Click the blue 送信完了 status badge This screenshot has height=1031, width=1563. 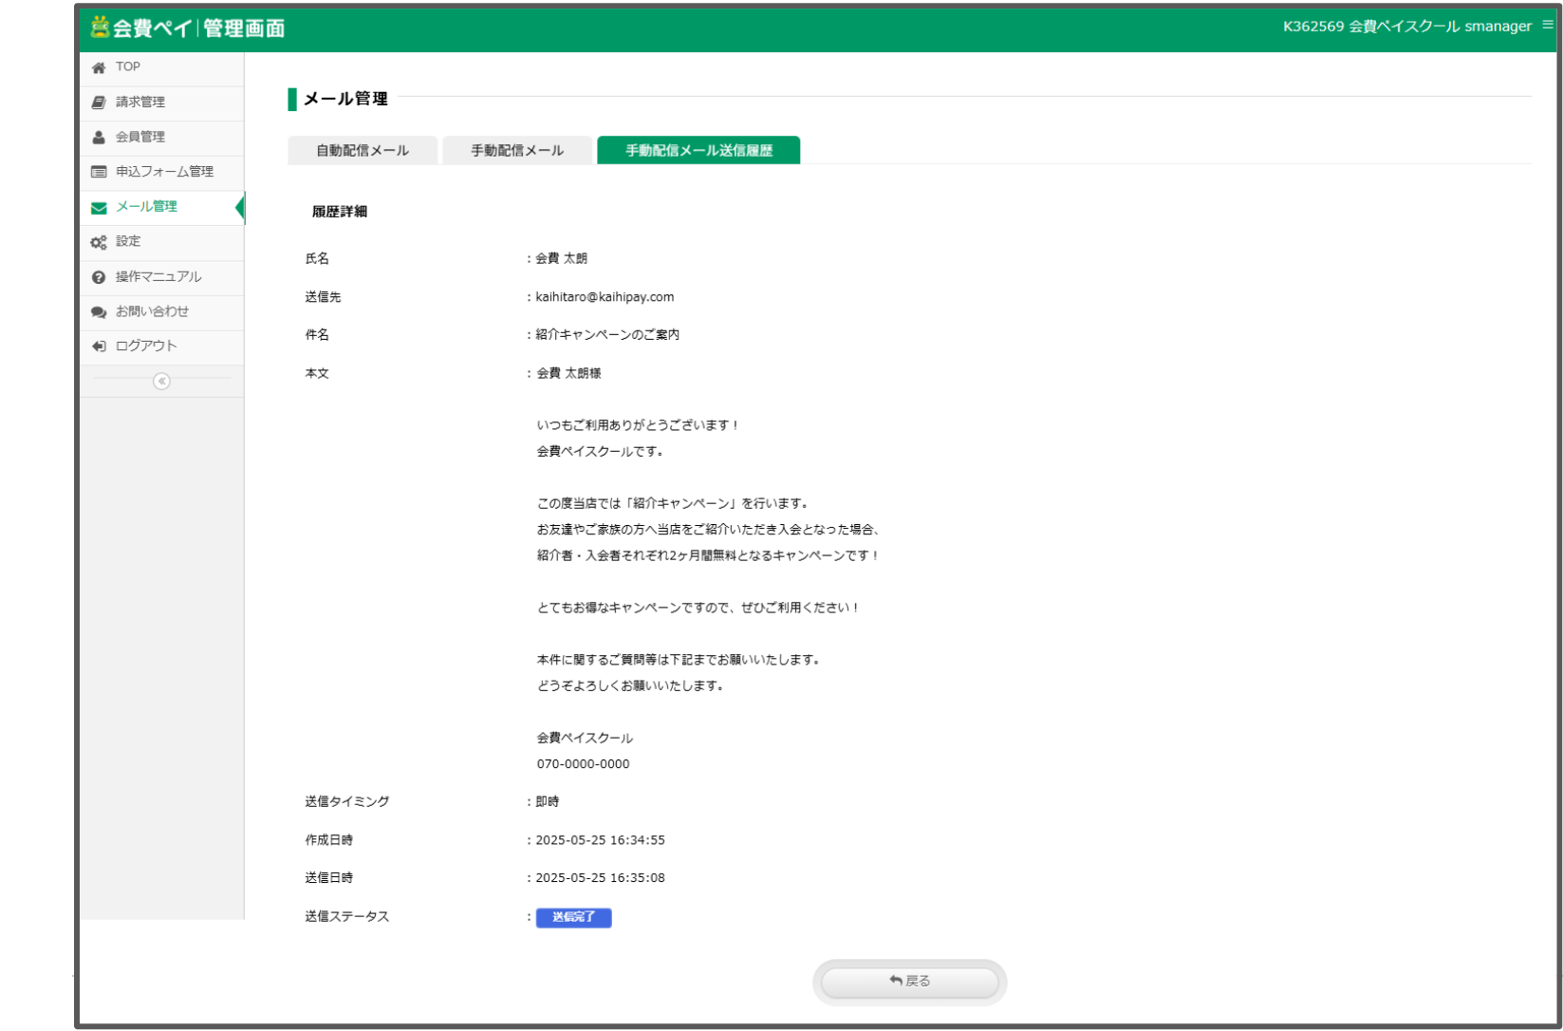573,917
